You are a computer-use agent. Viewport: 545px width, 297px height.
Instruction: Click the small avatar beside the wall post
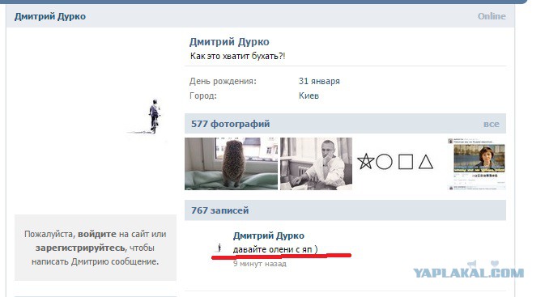click(x=219, y=248)
